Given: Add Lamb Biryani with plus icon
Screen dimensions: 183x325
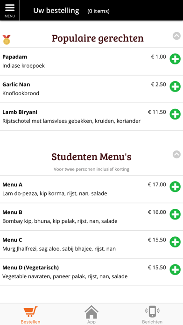Looking at the screenshot, I should (x=175, y=114).
